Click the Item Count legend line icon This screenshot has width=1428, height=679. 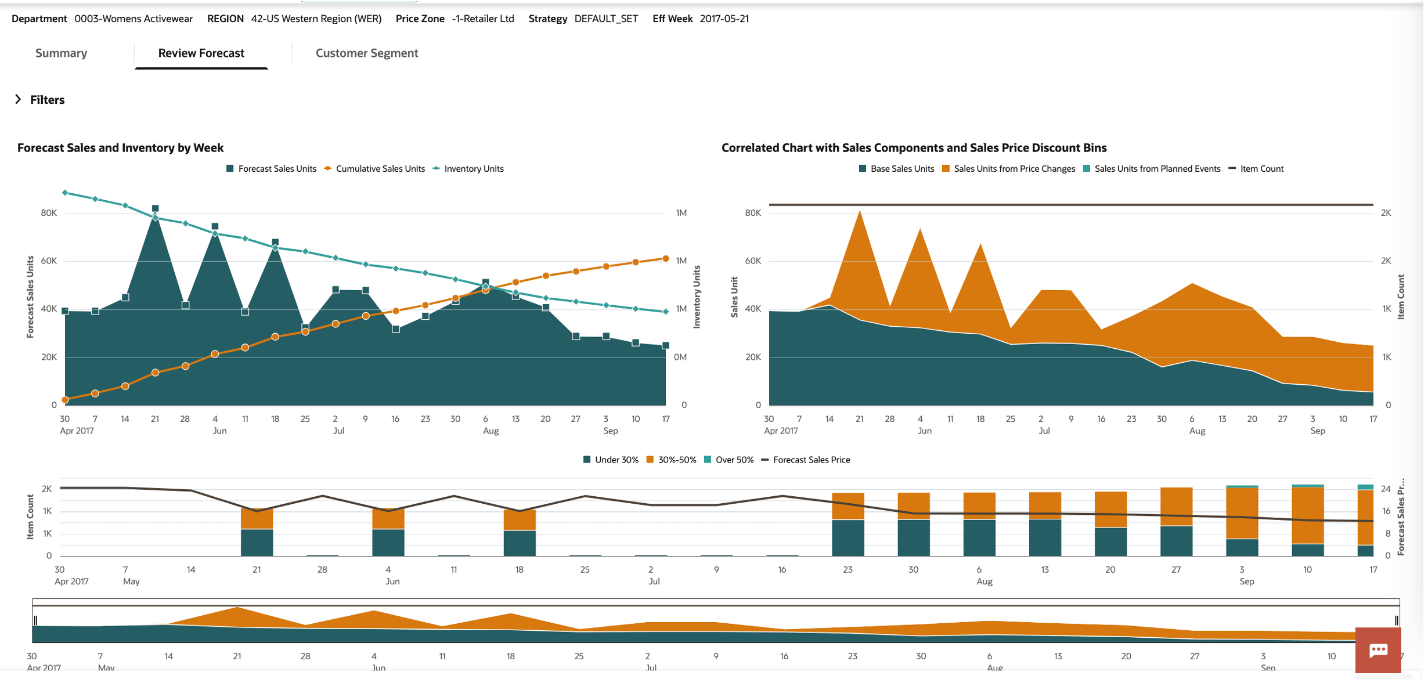(x=1232, y=169)
